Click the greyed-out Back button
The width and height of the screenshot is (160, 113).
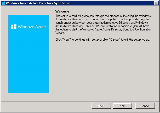tap(101, 106)
